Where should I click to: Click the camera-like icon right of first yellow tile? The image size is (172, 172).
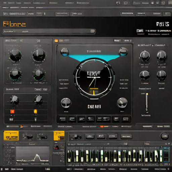click(x=28, y=136)
